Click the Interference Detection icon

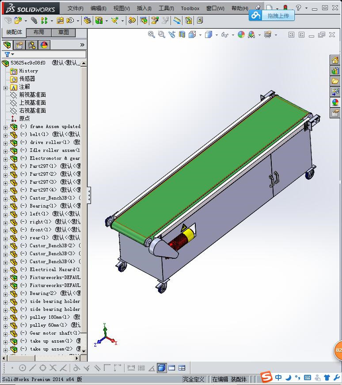189,20
